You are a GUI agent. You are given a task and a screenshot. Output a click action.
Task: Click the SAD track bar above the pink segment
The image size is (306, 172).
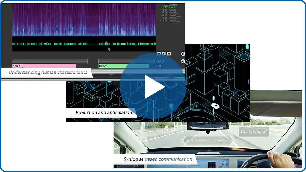coord(50,61)
